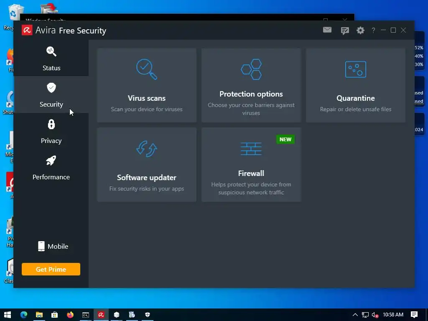Click the question mark help icon
Viewport: 428px width, 321px height.
coord(373,30)
